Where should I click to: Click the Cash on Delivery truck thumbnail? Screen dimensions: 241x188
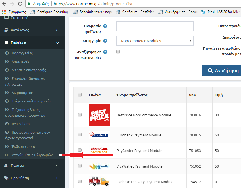tap(99, 181)
